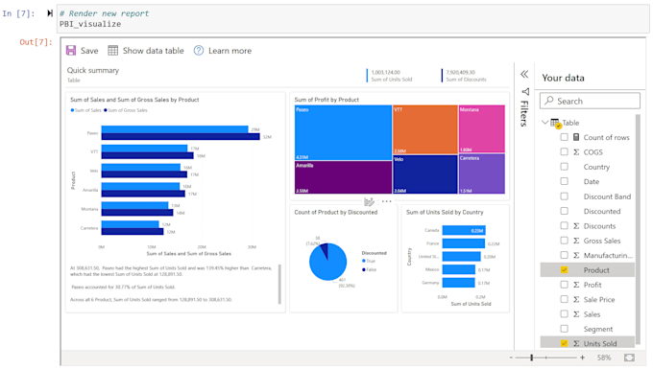Open the Filters pane funnel icon
The image size is (653, 369).
point(525,91)
